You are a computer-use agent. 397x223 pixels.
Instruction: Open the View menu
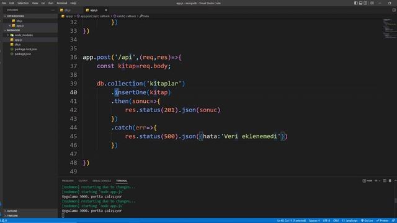pos(35,3)
